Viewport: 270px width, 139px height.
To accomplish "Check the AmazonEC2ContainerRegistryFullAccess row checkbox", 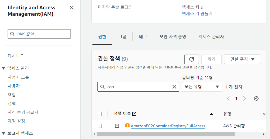I will [100, 126].
